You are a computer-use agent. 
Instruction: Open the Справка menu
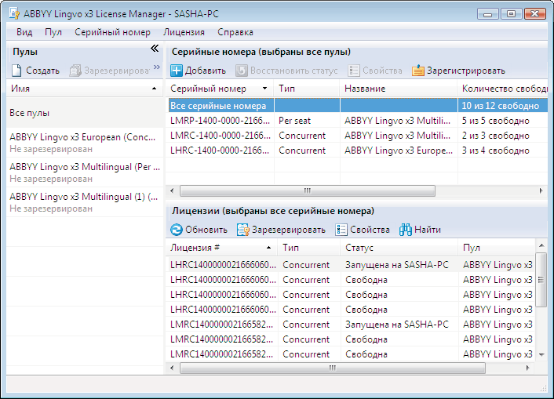[x=235, y=32]
